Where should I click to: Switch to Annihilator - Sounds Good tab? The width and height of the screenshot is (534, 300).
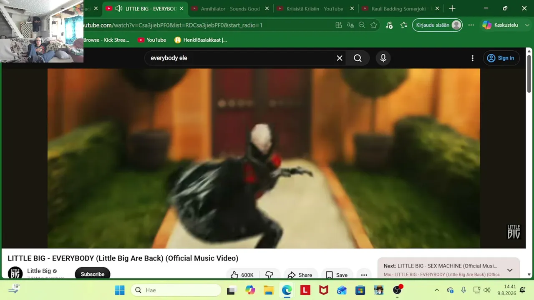(x=230, y=8)
